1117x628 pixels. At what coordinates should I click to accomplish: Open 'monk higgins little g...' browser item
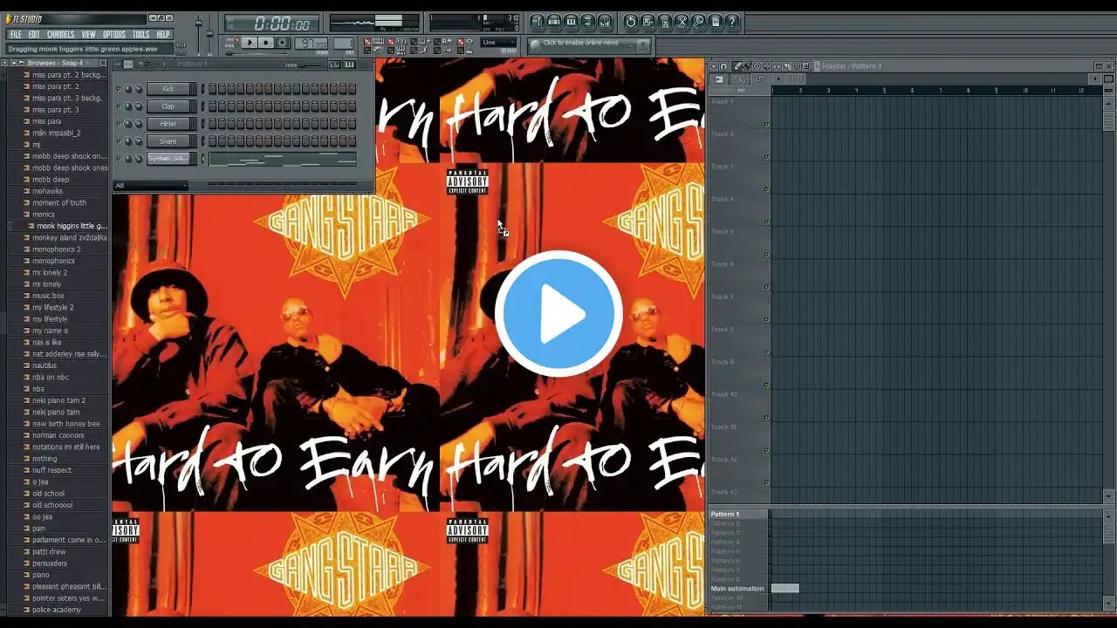click(72, 226)
